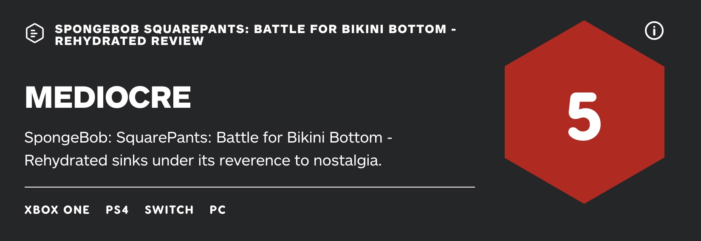Open the review score info icon
Screen dimensions: 701x241
(x=654, y=31)
